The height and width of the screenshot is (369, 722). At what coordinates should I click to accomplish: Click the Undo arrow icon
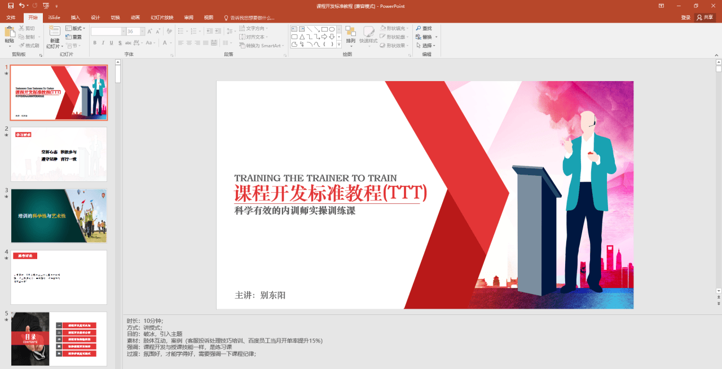coord(21,6)
